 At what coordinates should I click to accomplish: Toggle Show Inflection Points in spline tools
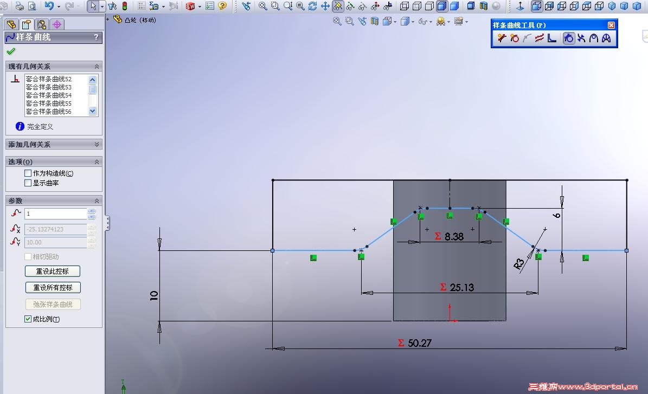pyautogui.click(x=581, y=38)
